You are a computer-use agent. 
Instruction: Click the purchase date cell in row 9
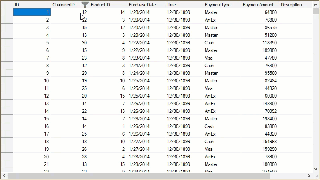146,73
